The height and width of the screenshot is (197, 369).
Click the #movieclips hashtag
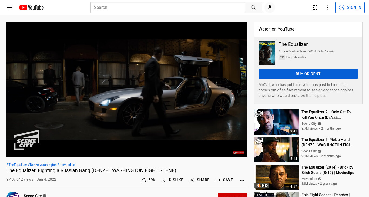[x=66, y=165]
